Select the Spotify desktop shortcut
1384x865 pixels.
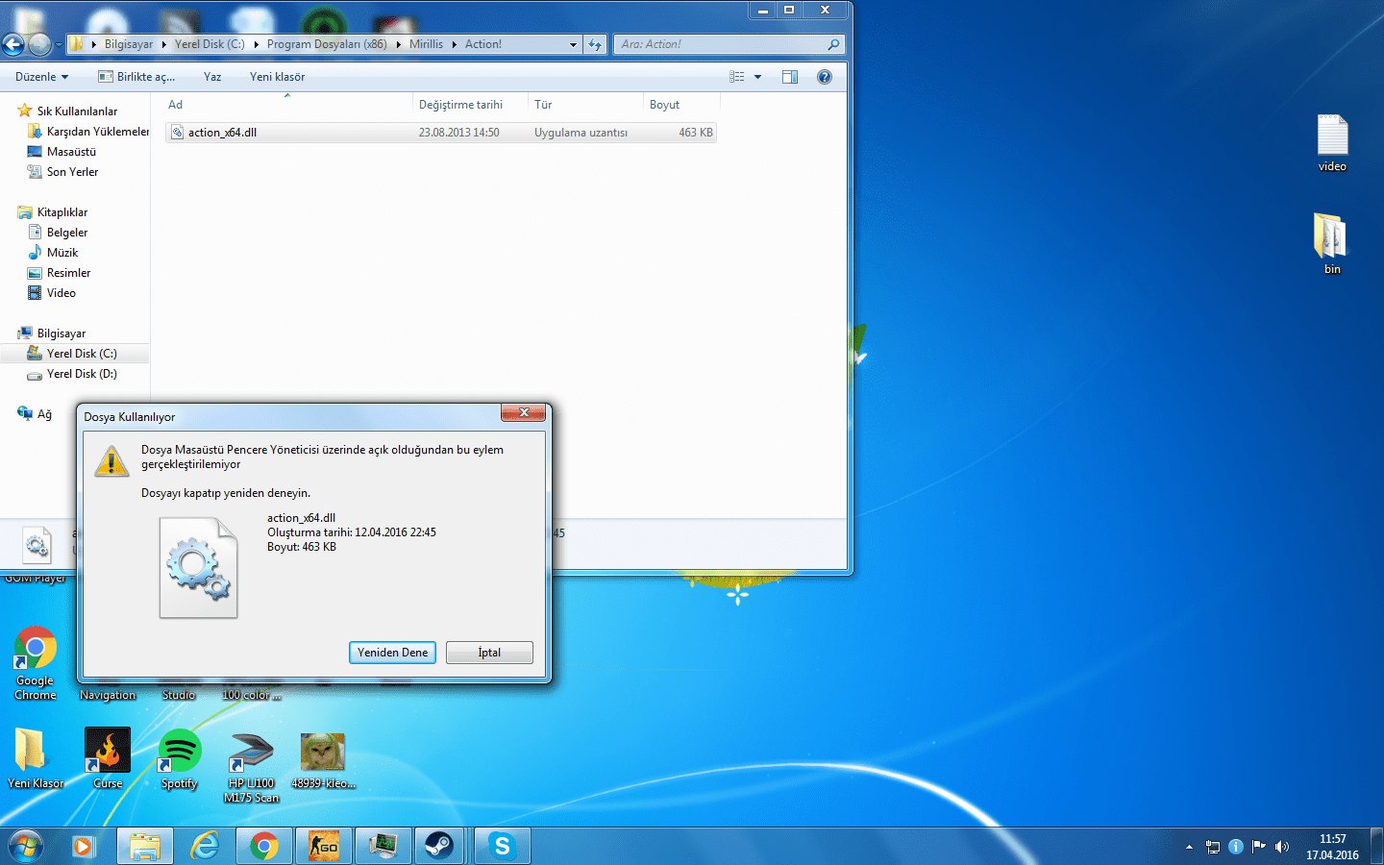[x=180, y=759]
